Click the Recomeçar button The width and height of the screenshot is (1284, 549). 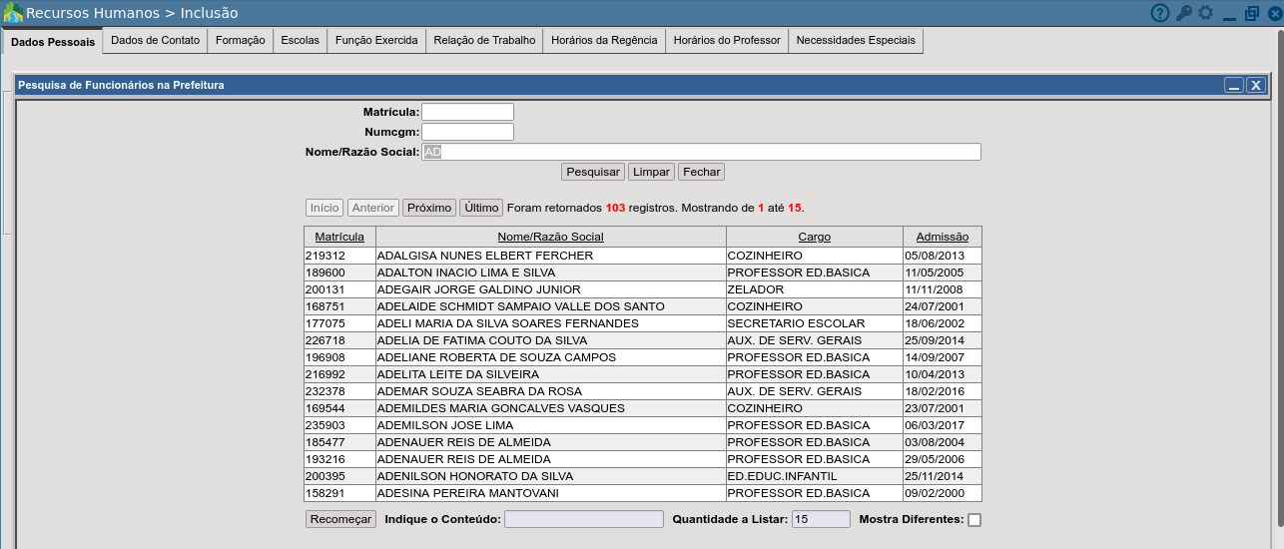point(340,519)
